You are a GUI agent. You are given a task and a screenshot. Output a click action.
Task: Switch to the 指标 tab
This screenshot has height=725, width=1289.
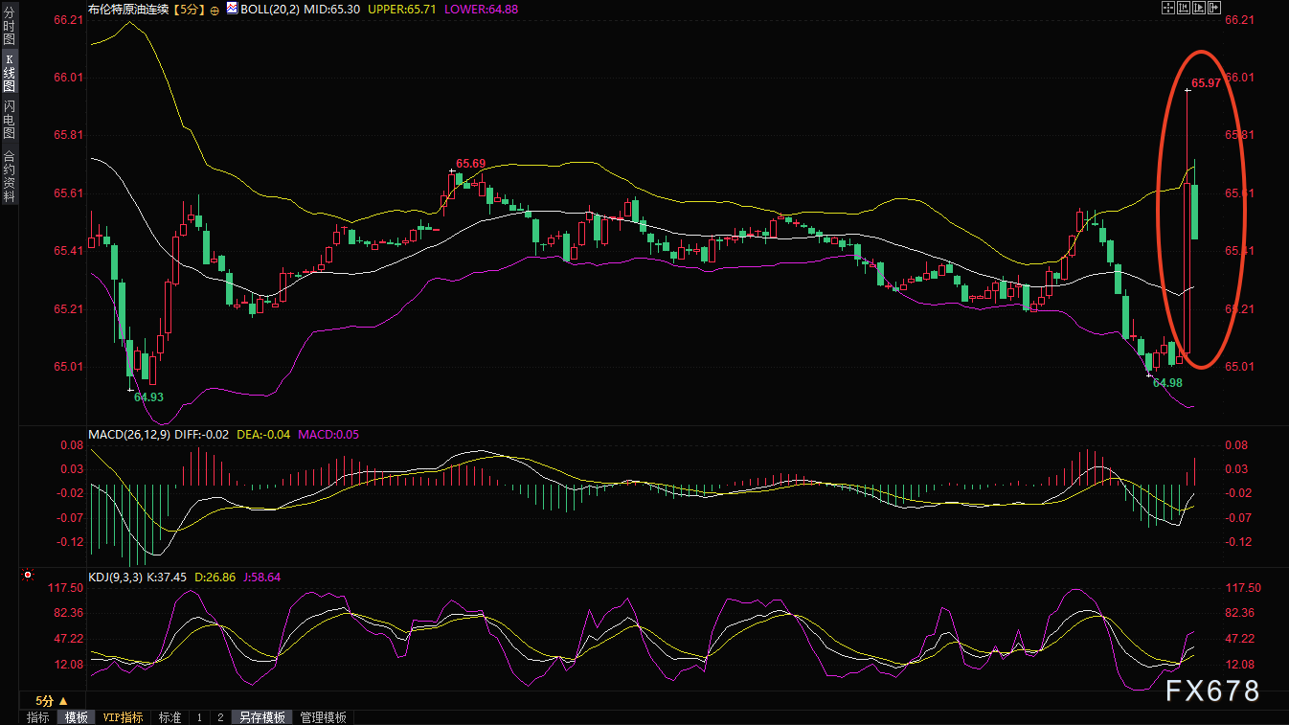tap(38, 717)
